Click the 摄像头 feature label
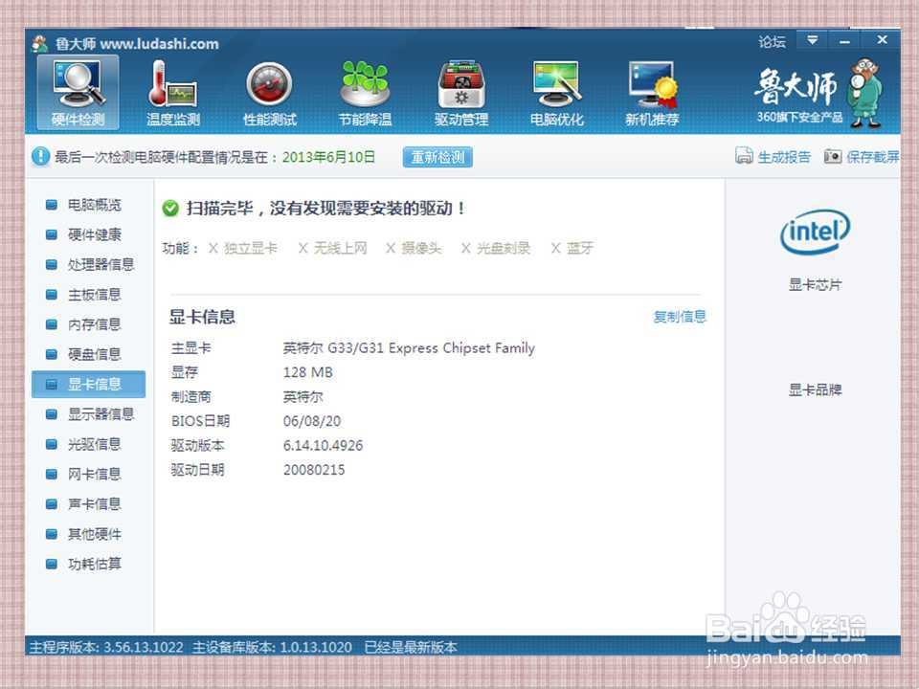 (x=421, y=248)
